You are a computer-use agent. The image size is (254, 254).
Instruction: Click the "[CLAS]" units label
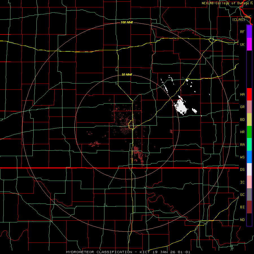pyautogui.click(x=238, y=19)
